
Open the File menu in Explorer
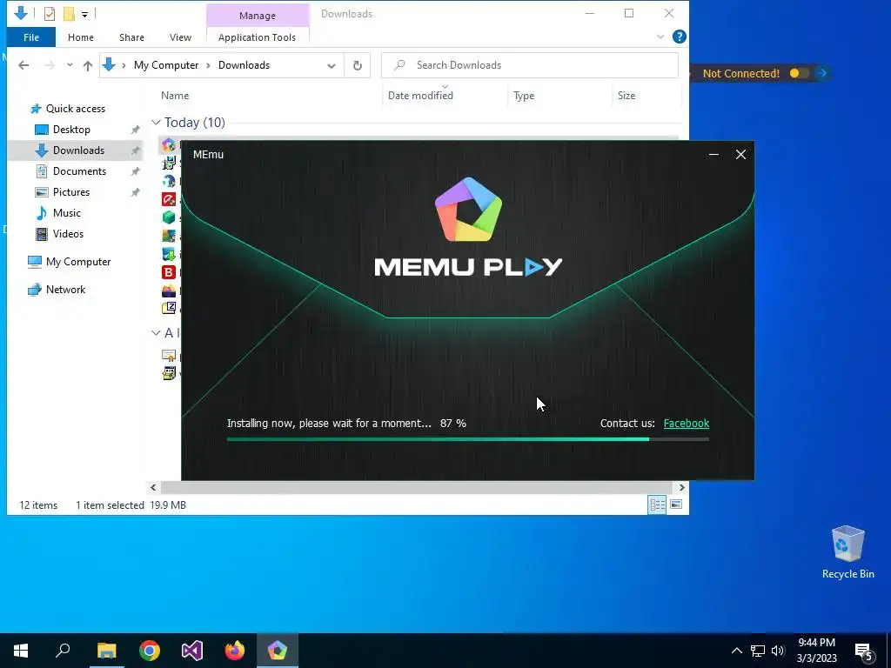tap(31, 37)
